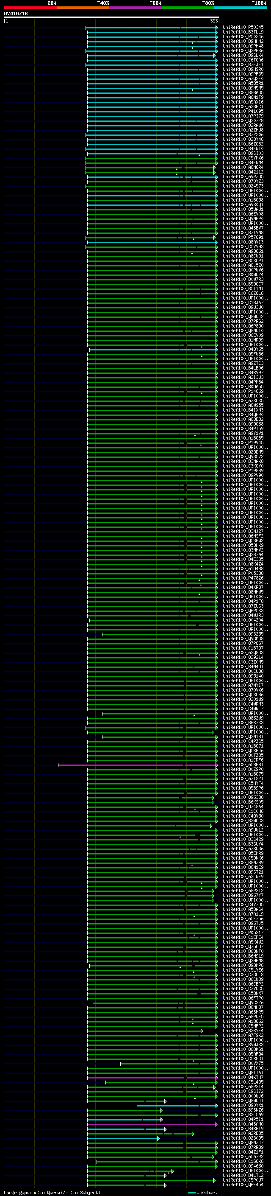The width and height of the screenshot is (271, 1196).
Task: Open hit UniRef100_P50345
Action: click(x=243, y=28)
